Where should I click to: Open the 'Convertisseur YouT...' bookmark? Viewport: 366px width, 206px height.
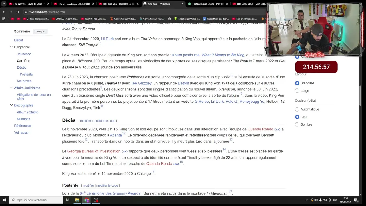[x=152, y=19]
